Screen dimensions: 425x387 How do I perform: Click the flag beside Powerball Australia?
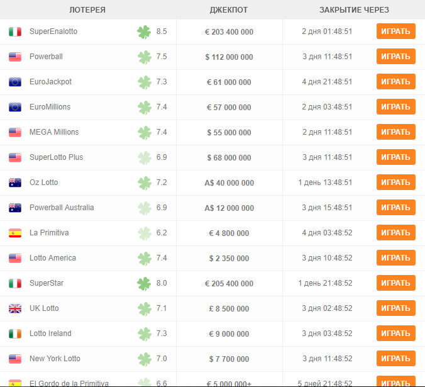[x=15, y=208]
